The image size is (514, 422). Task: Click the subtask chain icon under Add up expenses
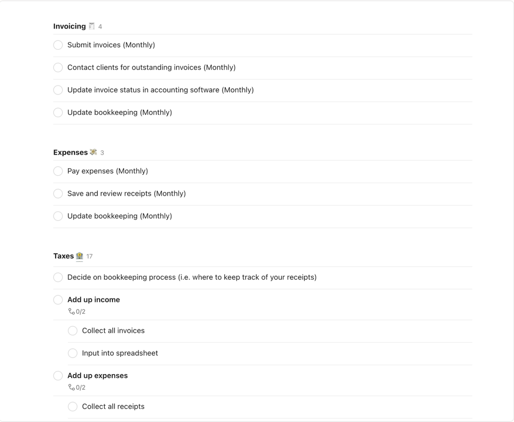71,387
